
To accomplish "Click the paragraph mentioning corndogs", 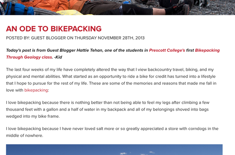I will click(x=112, y=132).
